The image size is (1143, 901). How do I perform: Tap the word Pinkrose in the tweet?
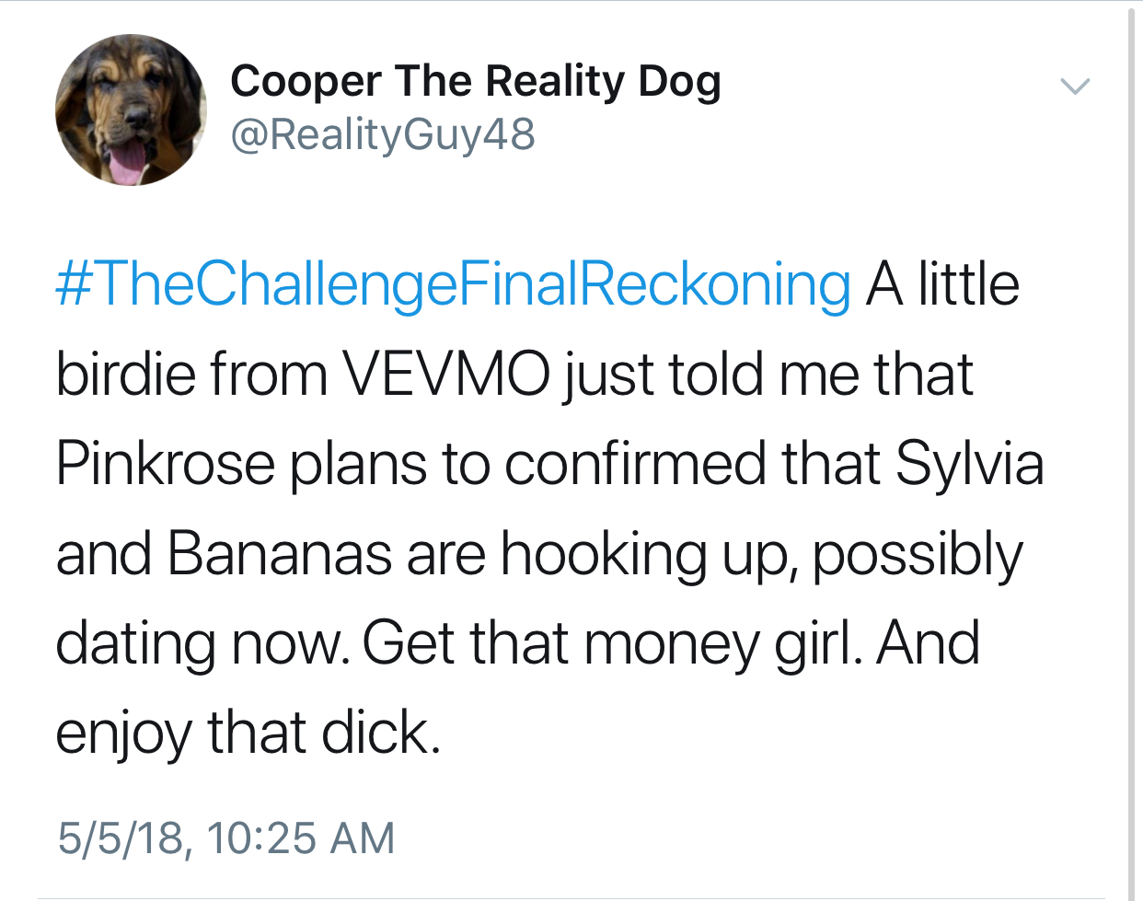coord(166,463)
